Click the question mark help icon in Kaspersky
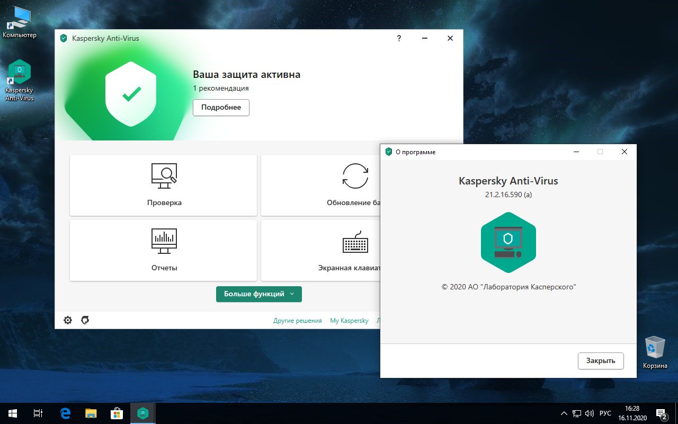This screenshot has height=424, width=678. [x=399, y=38]
